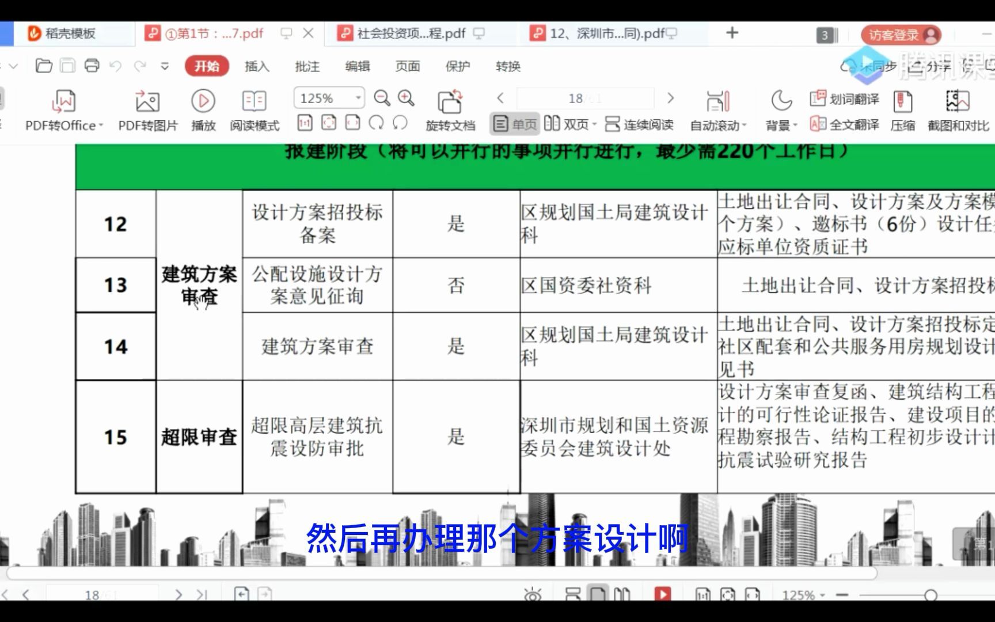
Task: Open the 保护 ribbon tab
Action: click(457, 66)
